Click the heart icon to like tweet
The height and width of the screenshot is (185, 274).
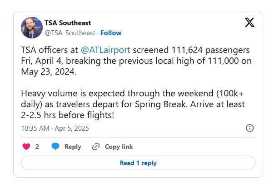26,147
